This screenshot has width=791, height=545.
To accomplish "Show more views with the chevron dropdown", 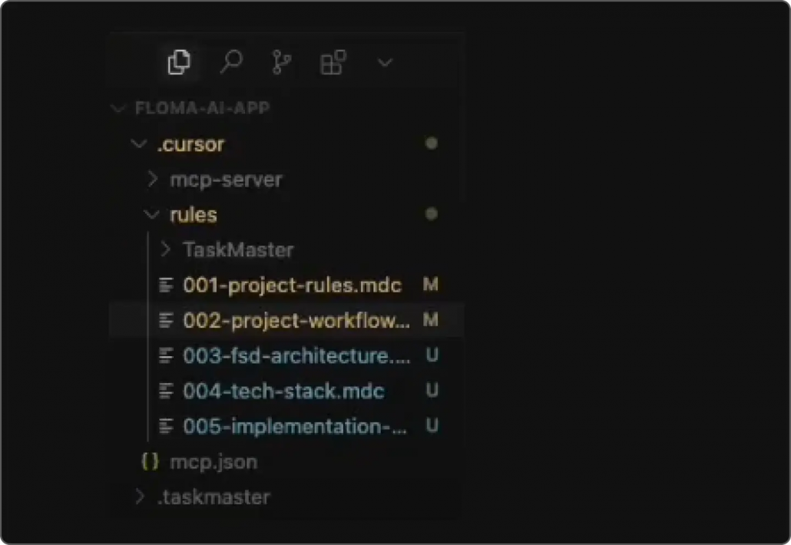I will click(385, 63).
